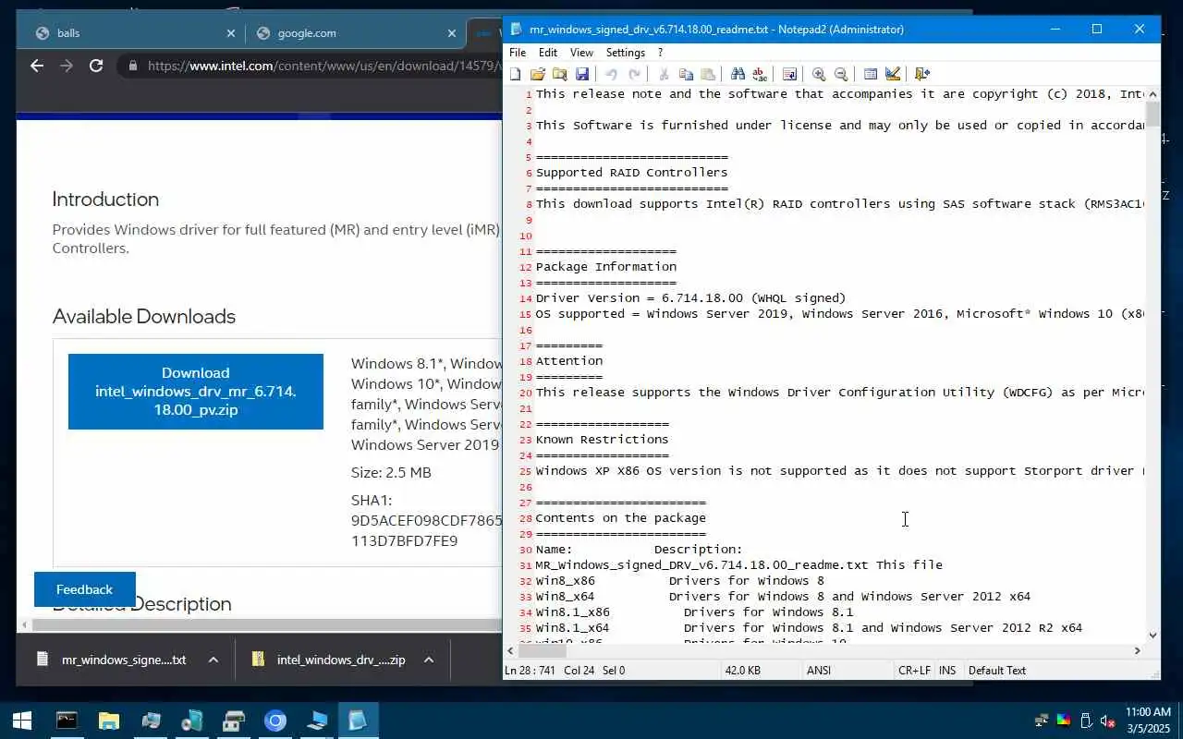Click the muted volume tray icon

point(1107,721)
